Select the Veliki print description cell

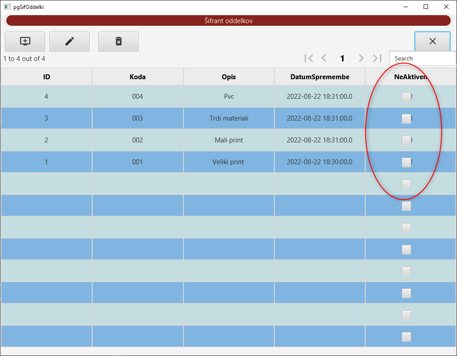pos(229,162)
